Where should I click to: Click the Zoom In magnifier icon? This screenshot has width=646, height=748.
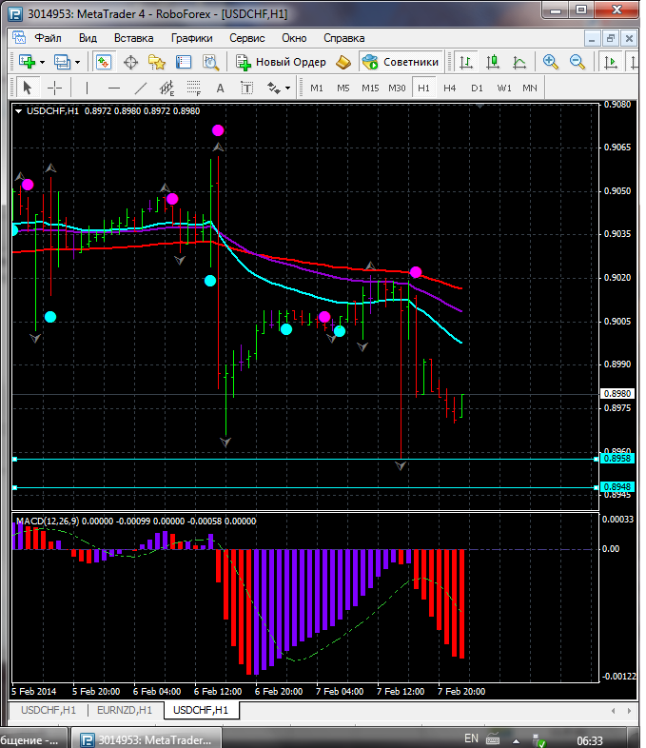(x=550, y=62)
